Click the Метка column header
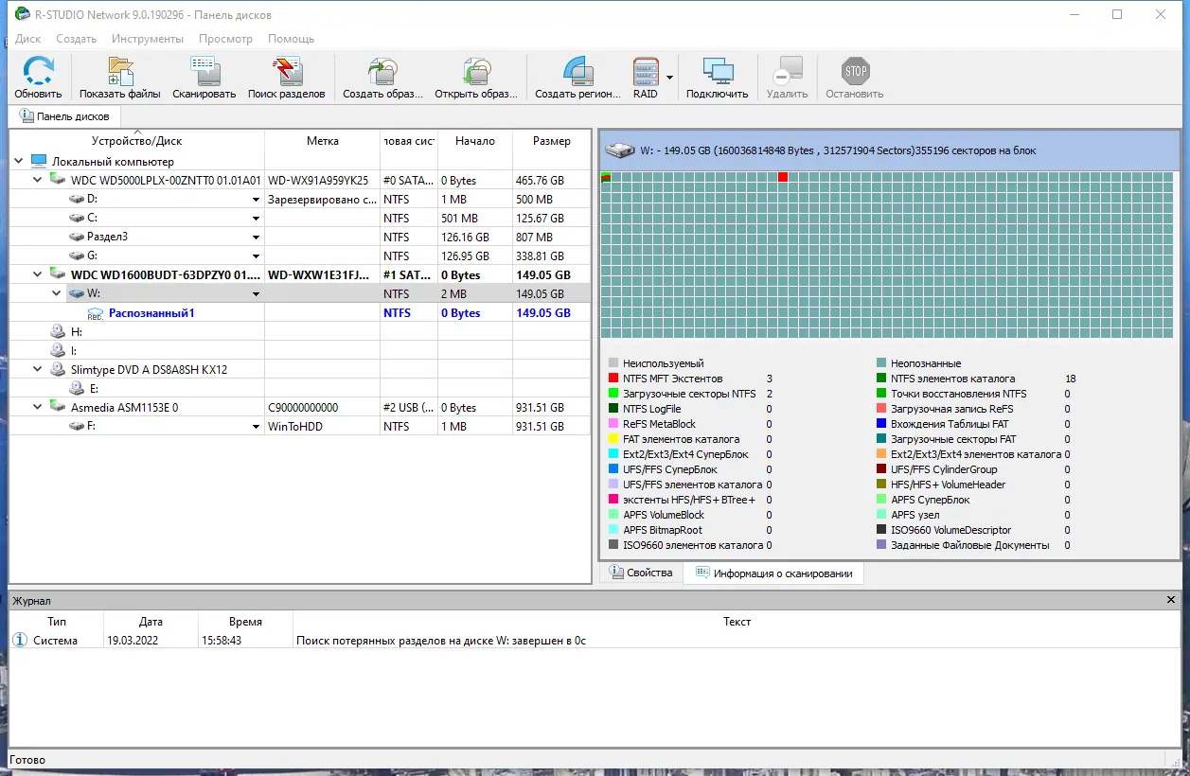Image resolution: width=1190 pixels, height=776 pixels. (x=323, y=141)
